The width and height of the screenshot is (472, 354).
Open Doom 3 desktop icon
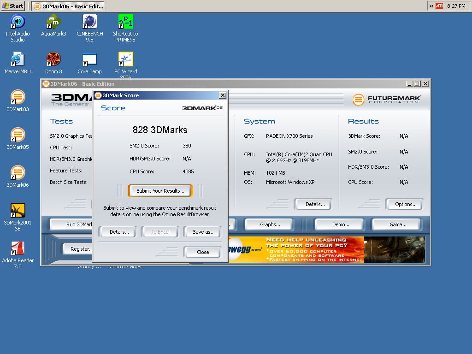point(53,63)
